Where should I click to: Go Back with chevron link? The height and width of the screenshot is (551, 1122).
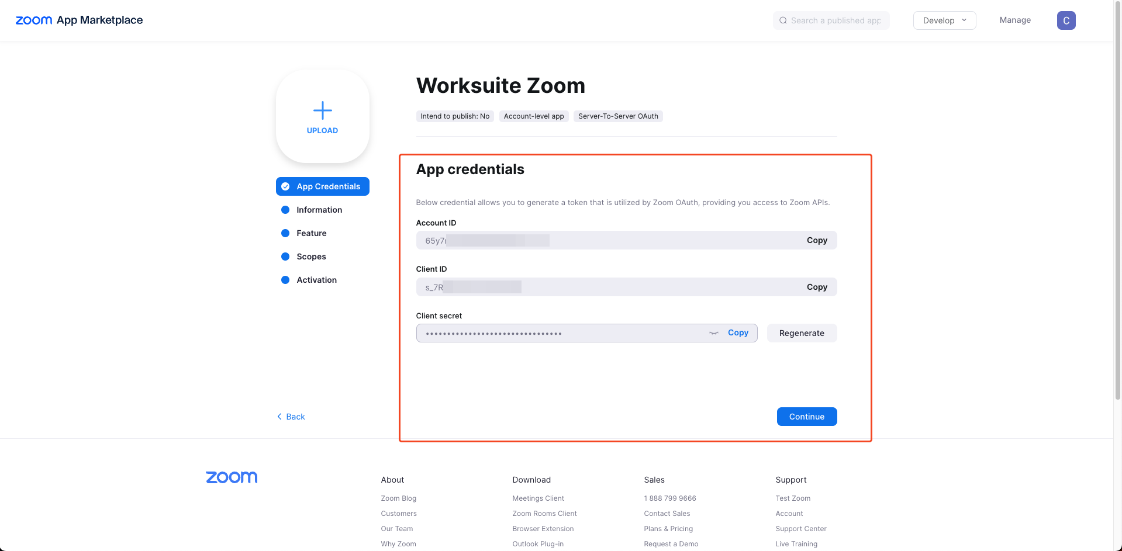(291, 417)
